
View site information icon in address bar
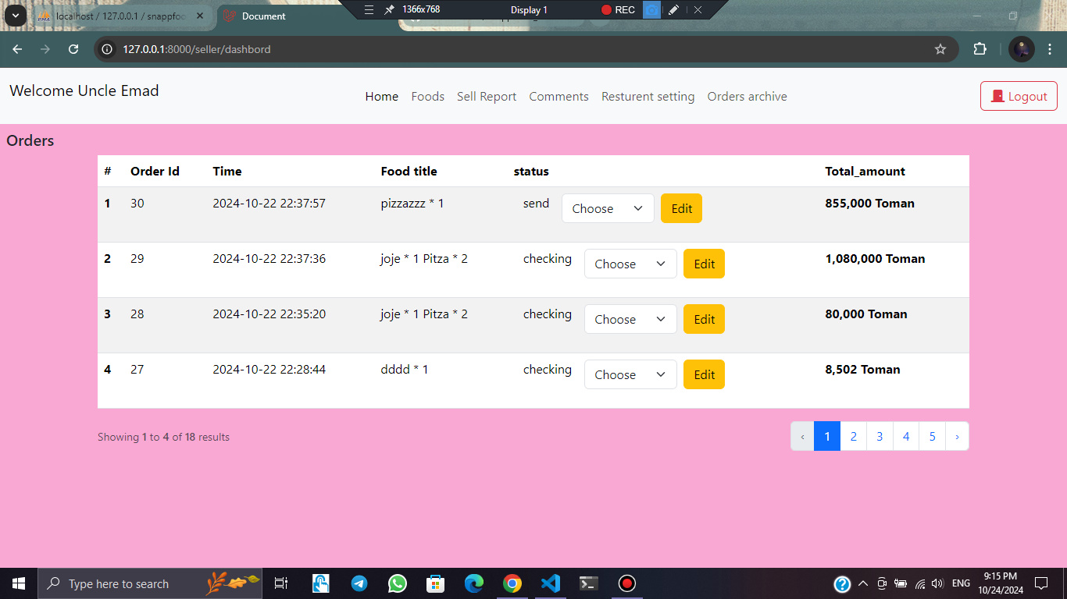(108, 49)
